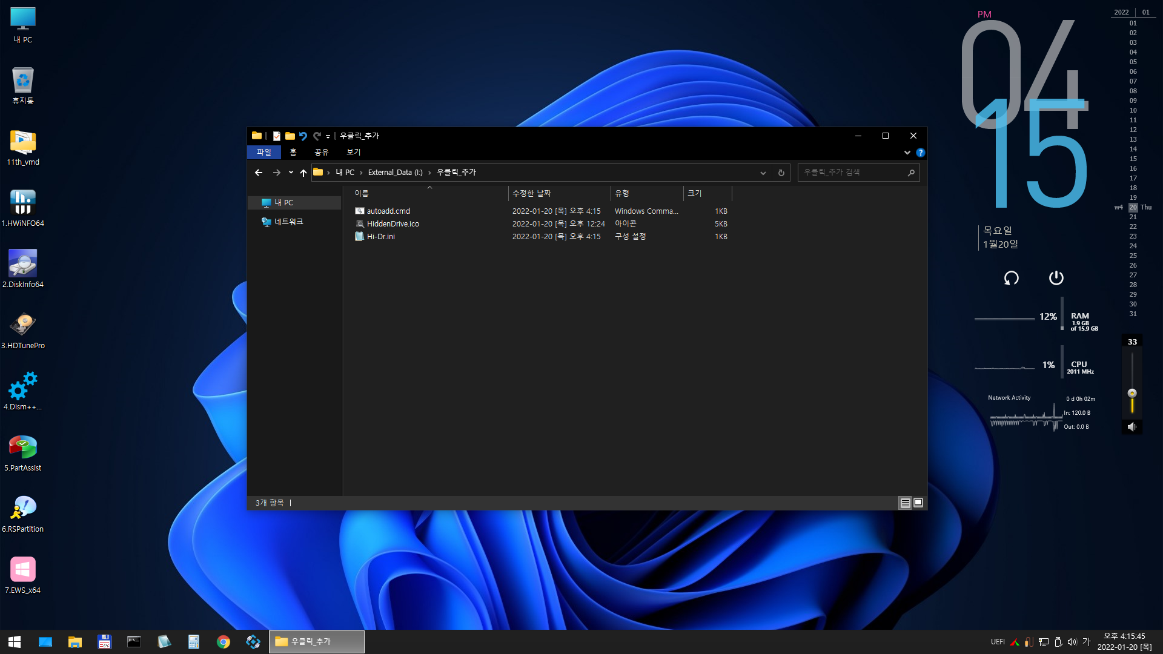The width and height of the screenshot is (1163, 654).
Task: Click the restart icon in desktop widget
Action: coord(1012,278)
